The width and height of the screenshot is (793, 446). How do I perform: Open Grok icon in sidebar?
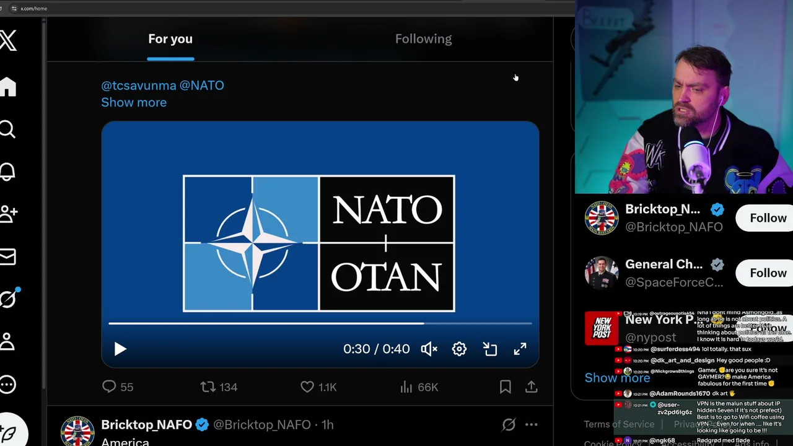pos(9,298)
